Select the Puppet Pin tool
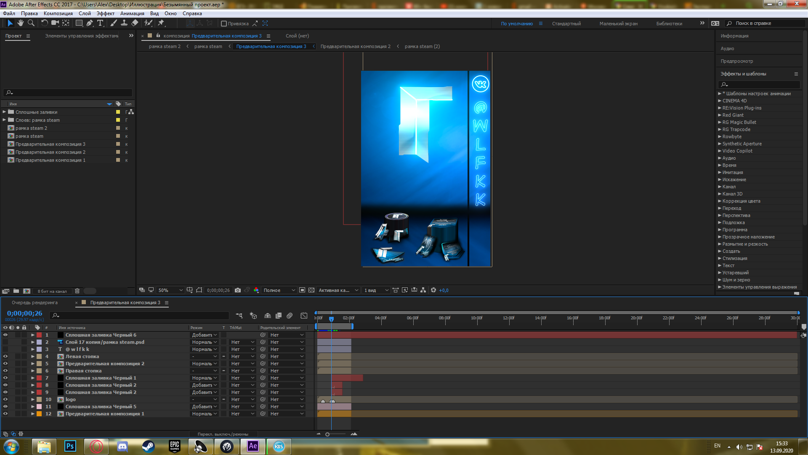Viewport: 808px width, 455px height. (161, 23)
